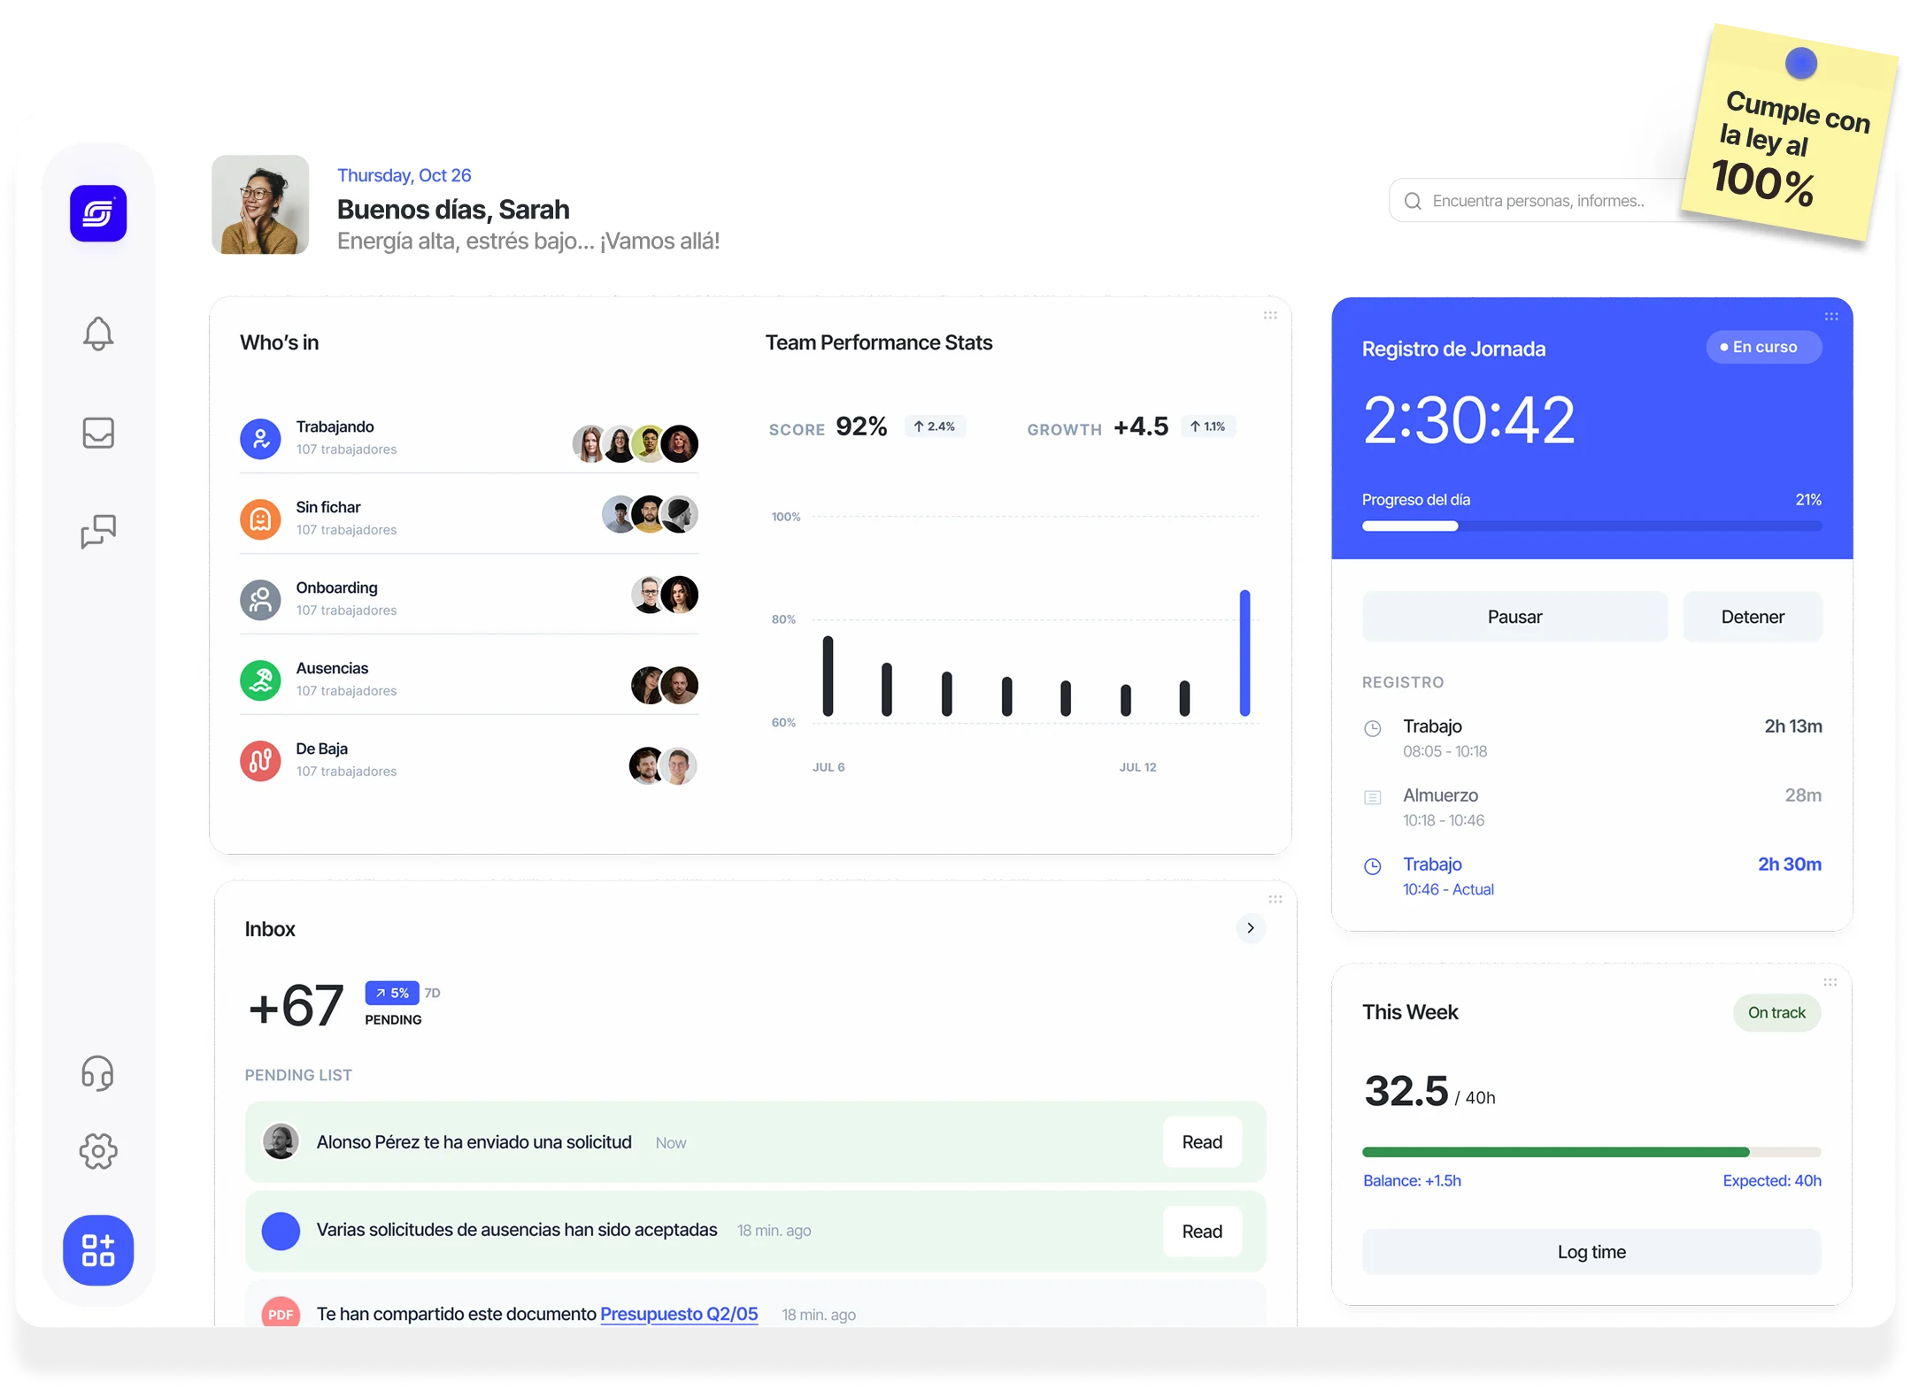Click the blue add-widgets grid button
1911x1390 pixels.
pyautogui.click(x=98, y=1249)
